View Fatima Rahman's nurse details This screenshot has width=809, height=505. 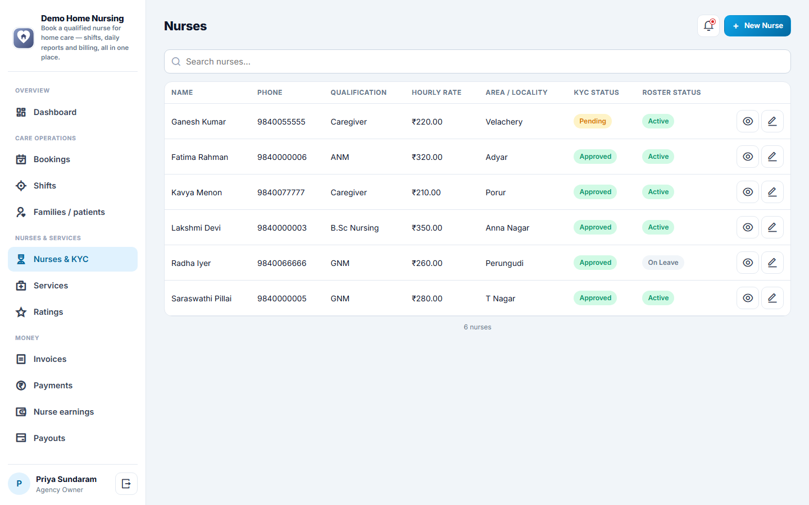[748, 157]
